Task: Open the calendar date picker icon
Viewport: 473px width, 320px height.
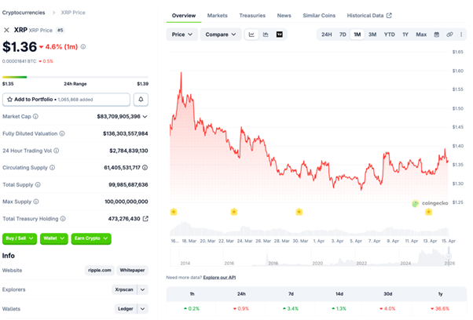Action: 437,35
